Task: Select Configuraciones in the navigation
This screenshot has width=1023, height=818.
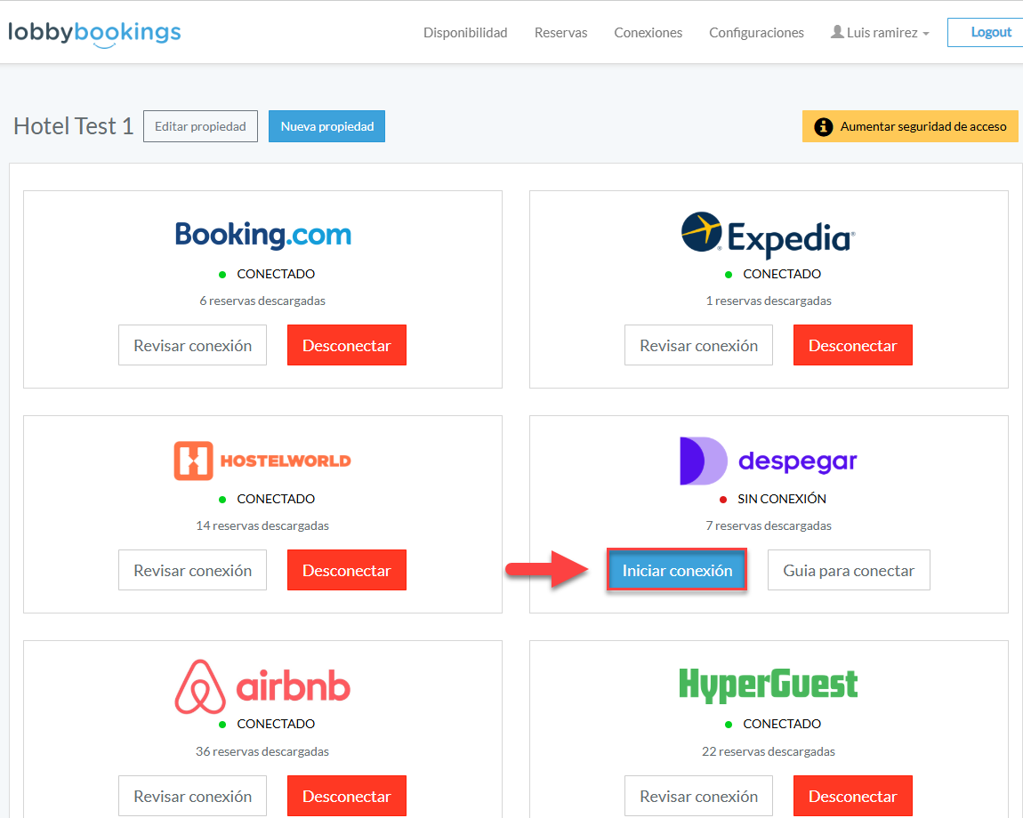Action: (x=756, y=33)
